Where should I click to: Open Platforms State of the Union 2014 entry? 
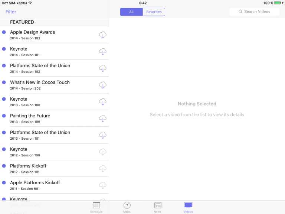point(54,68)
